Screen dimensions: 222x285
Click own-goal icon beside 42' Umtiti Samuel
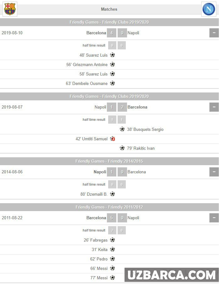click(x=112, y=139)
